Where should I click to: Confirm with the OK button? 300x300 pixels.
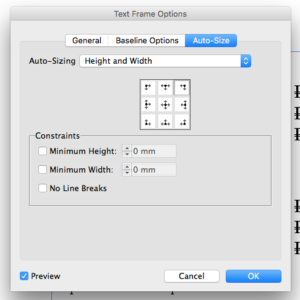pyautogui.click(x=254, y=276)
